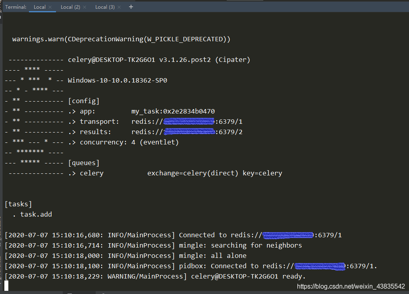Switch to the first Local tab
This screenshot has width=409, height=294.
[x=39, y=7]
